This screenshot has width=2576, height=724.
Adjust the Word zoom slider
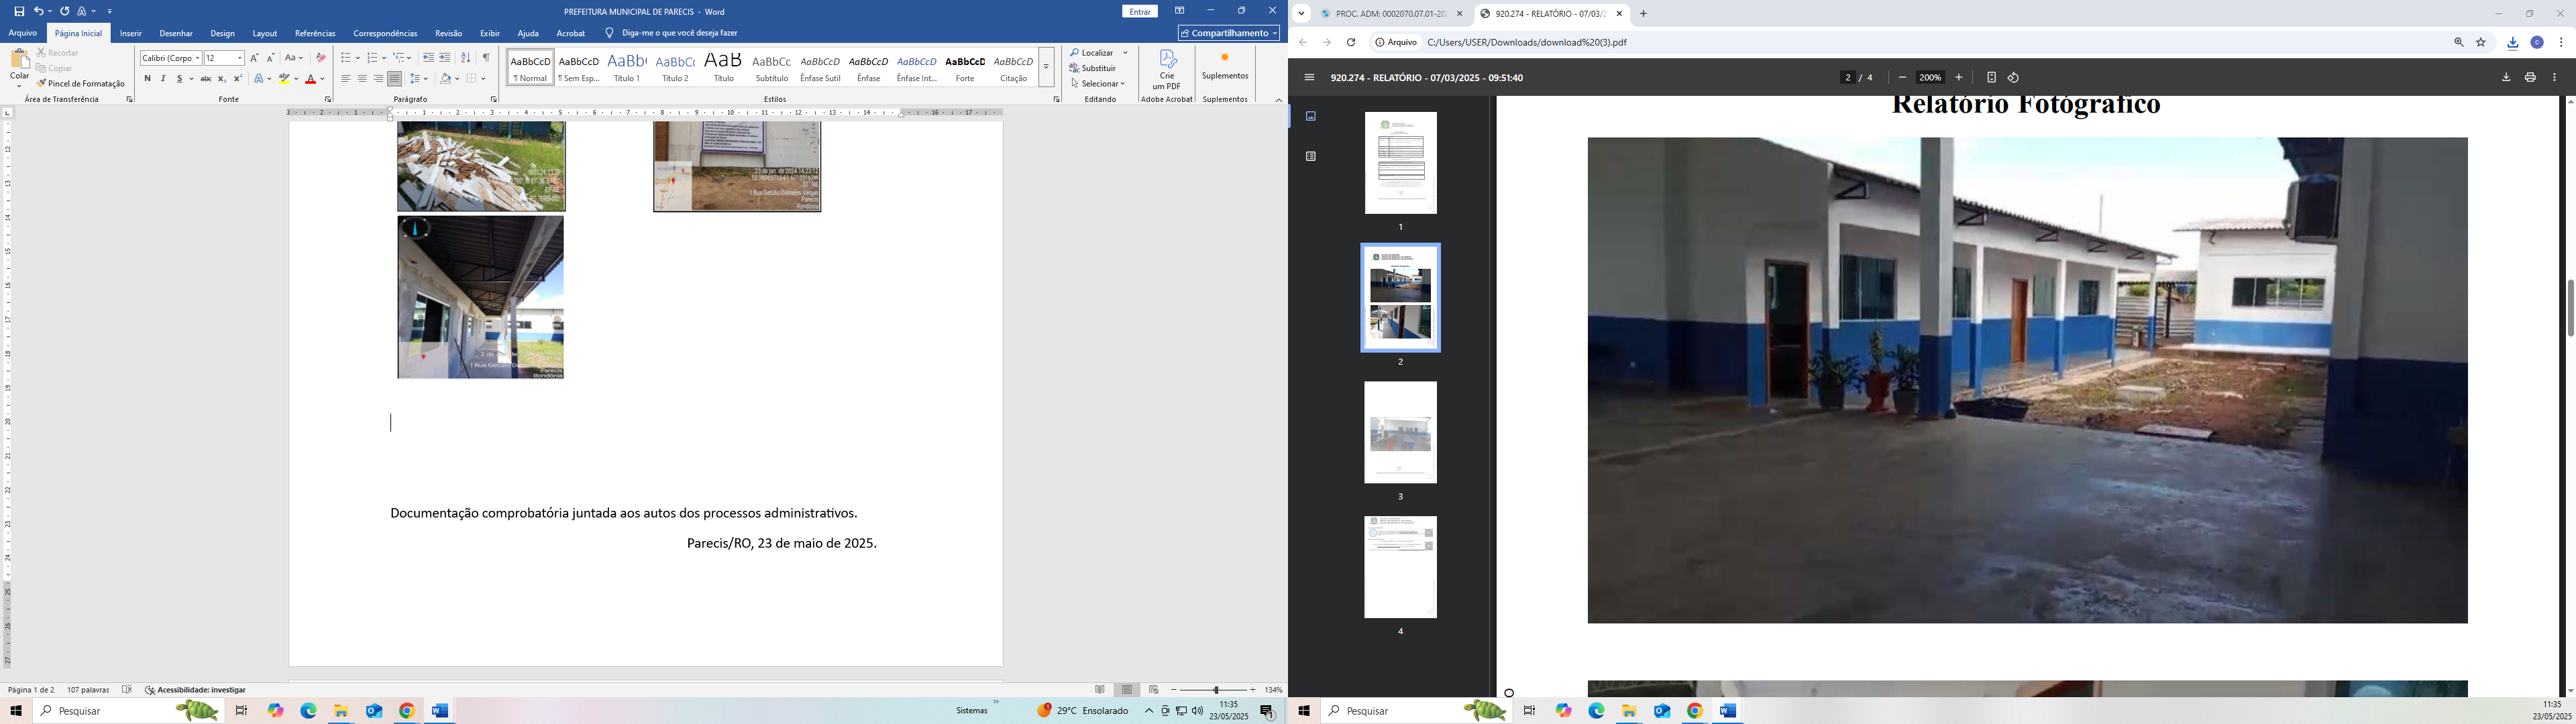[x=1216, y=690]
